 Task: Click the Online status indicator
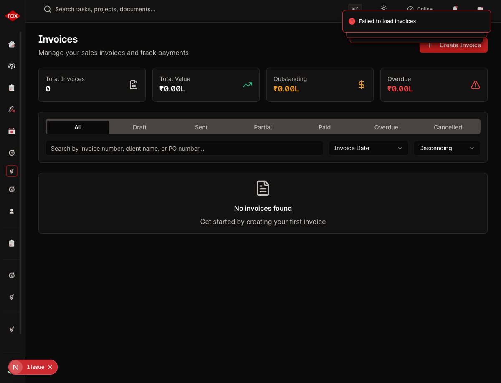pyautogui.click(x=419, y=9)
